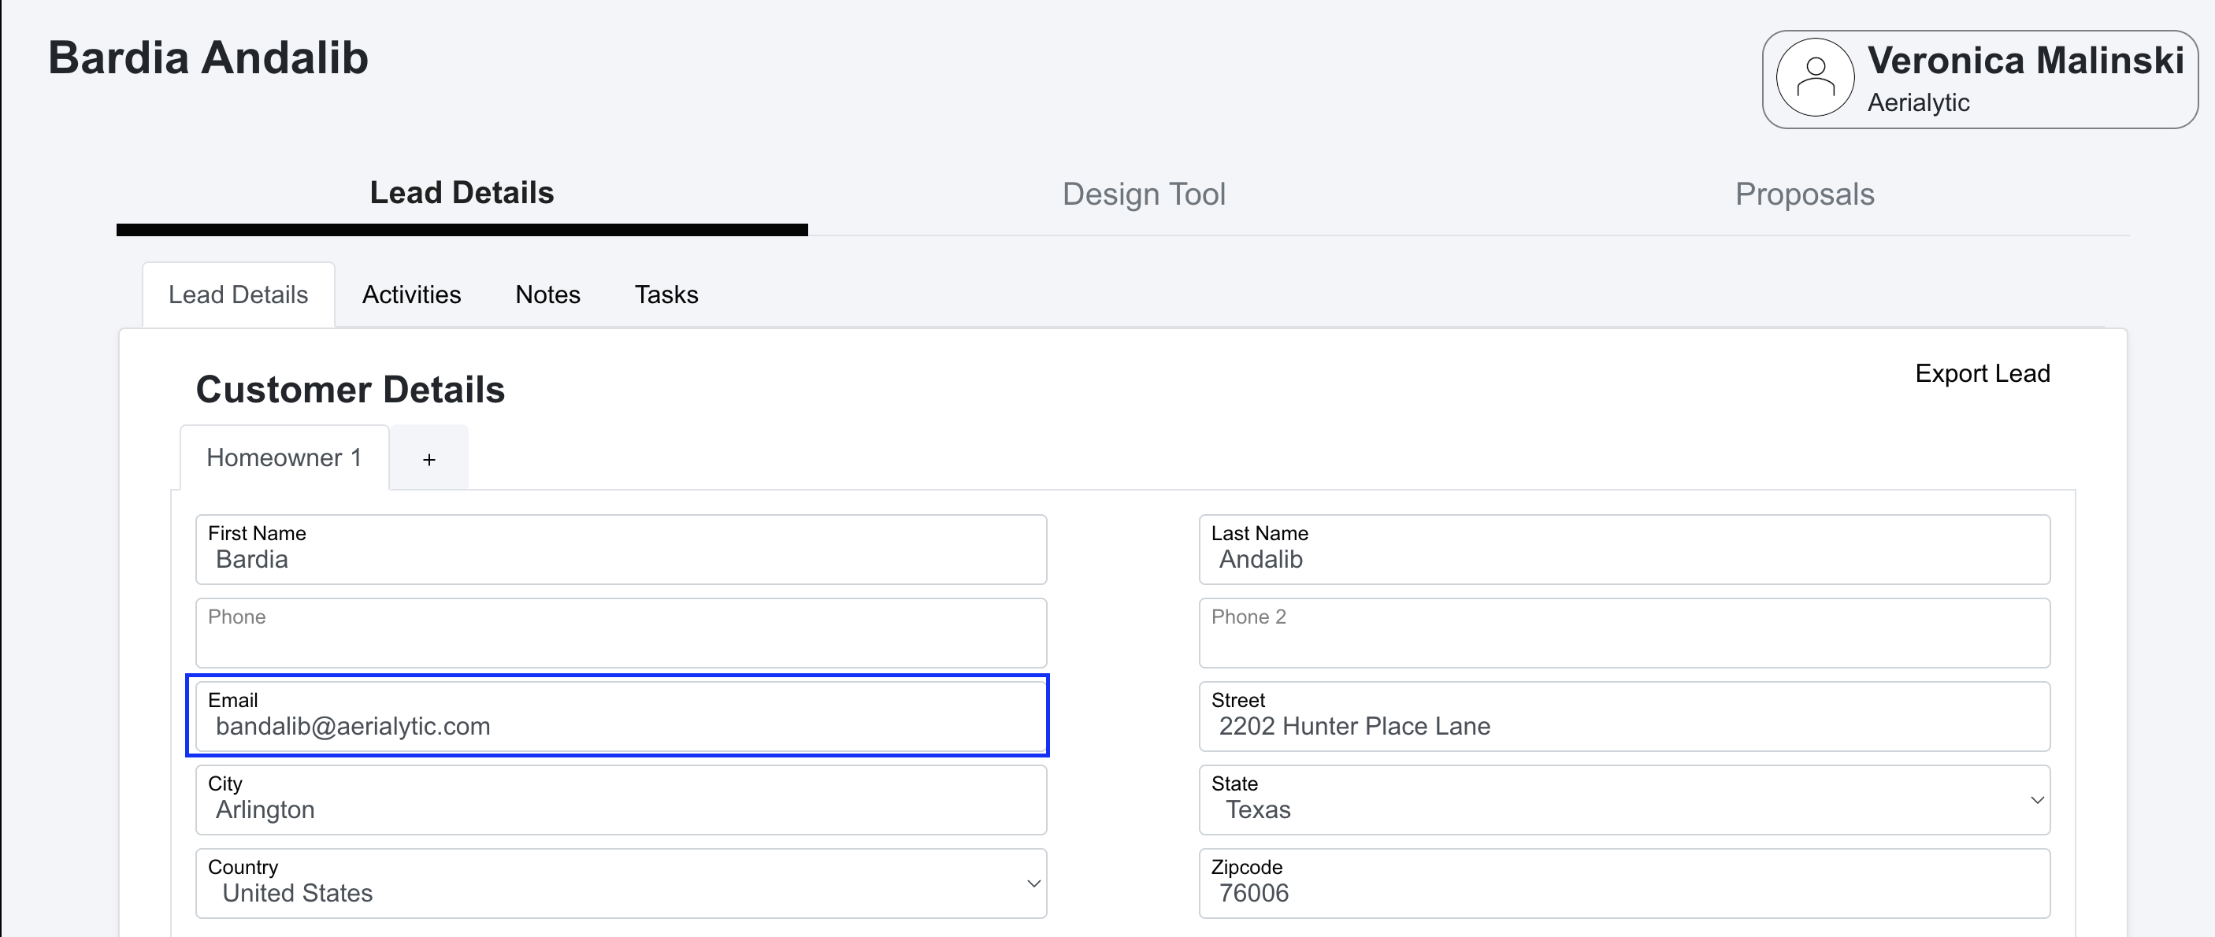Viewport: 2215px width, 937px height.
Task: Click the Customer Details heading
Action: [350, 390]
